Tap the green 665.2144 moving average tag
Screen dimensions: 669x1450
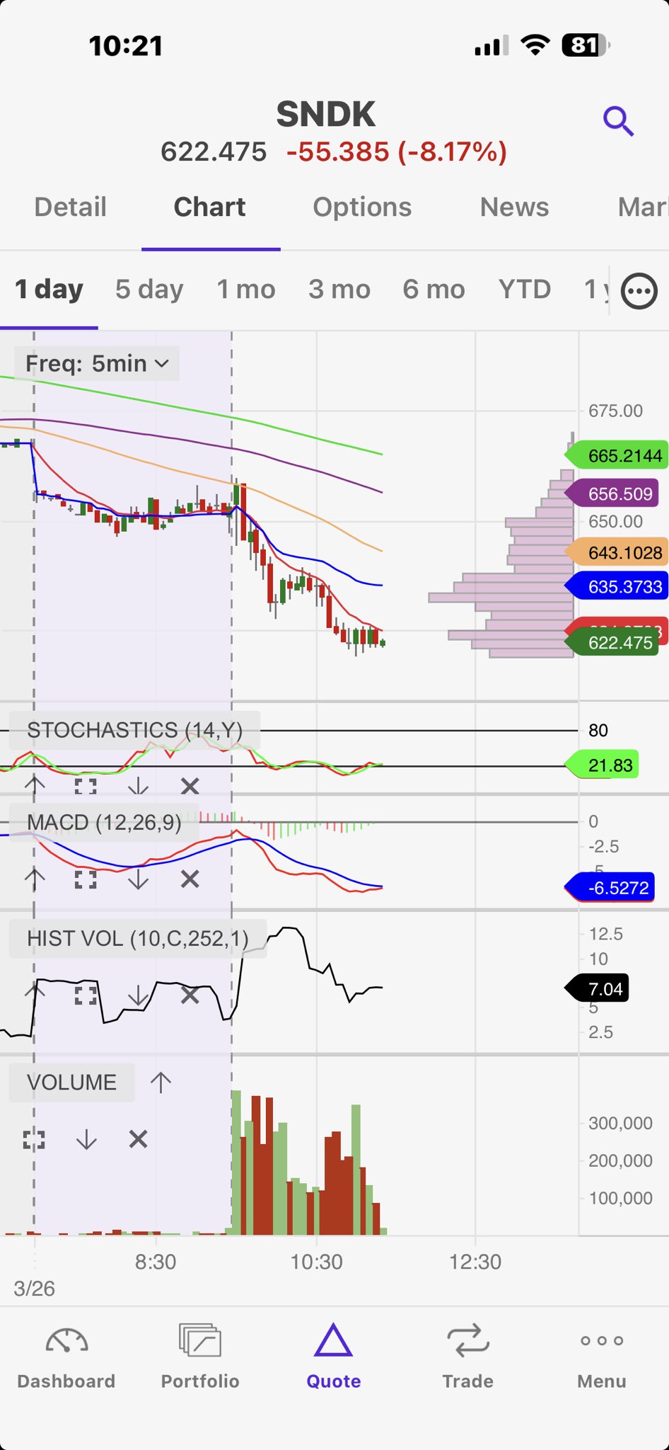tap(617, 455)
